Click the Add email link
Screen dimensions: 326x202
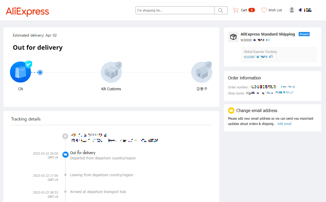(284, 124)
